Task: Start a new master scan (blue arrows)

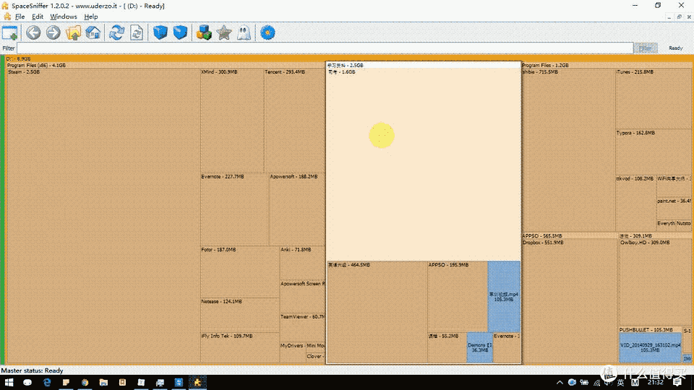Action: click(116, 32)
